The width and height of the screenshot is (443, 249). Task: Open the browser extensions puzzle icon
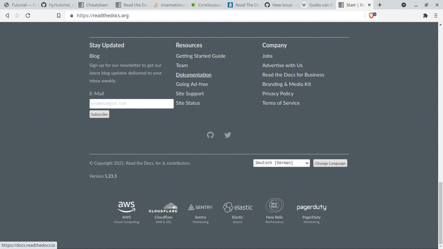(x=425, y=15)
